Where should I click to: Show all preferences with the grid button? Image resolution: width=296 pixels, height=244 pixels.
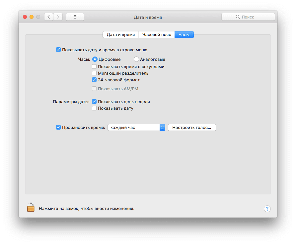[75, 17]
